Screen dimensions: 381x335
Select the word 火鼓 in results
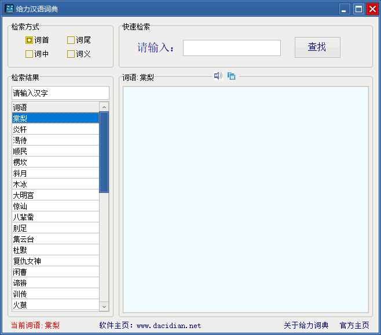(x=56, y=305)
